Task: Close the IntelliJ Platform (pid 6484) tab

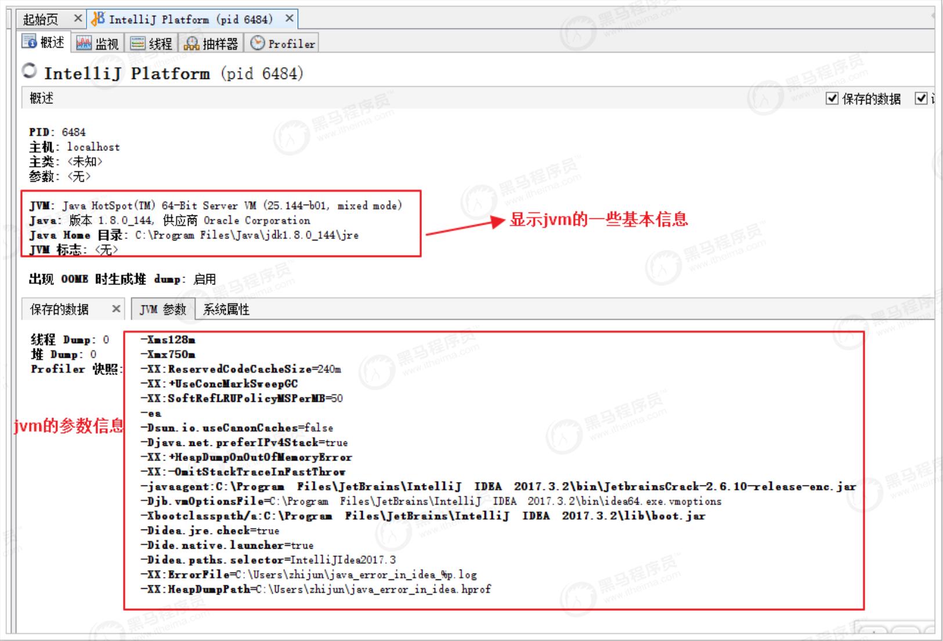Action: tap(289, 19)
